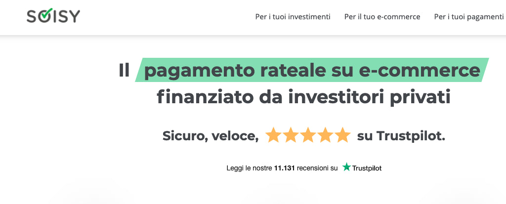Click the first orange rating star
The width and height of the screenshot is (506, 204).
(x=273, y=135)
